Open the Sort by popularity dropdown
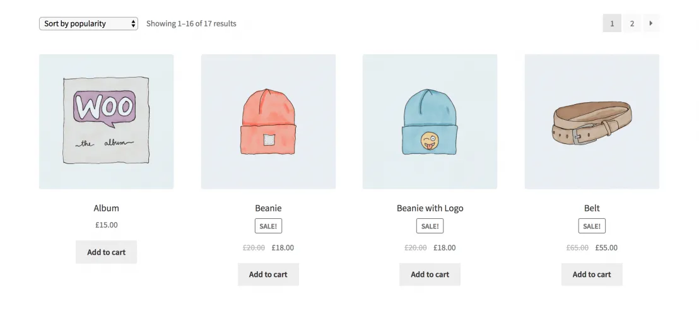The height and width of the screenshot is (311, 699). click(x=88, y=23)
